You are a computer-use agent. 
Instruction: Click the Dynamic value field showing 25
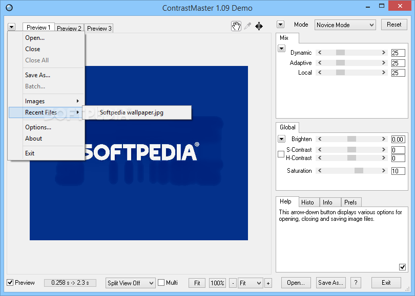(398, 53)
